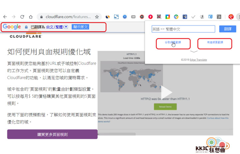Play the HTTP/2 demo video

click(x=167, y=92)
